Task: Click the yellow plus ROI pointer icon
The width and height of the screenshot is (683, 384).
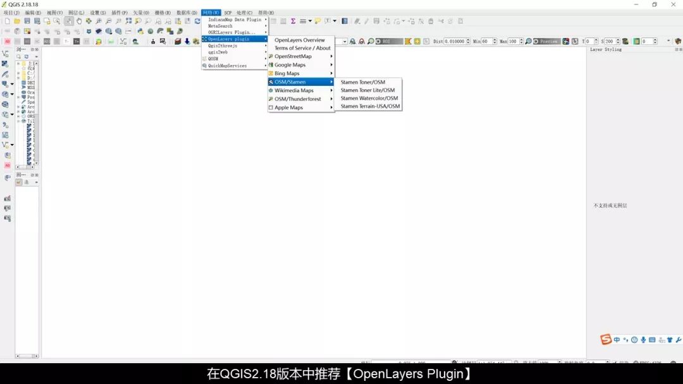Action: pos(417,41)
